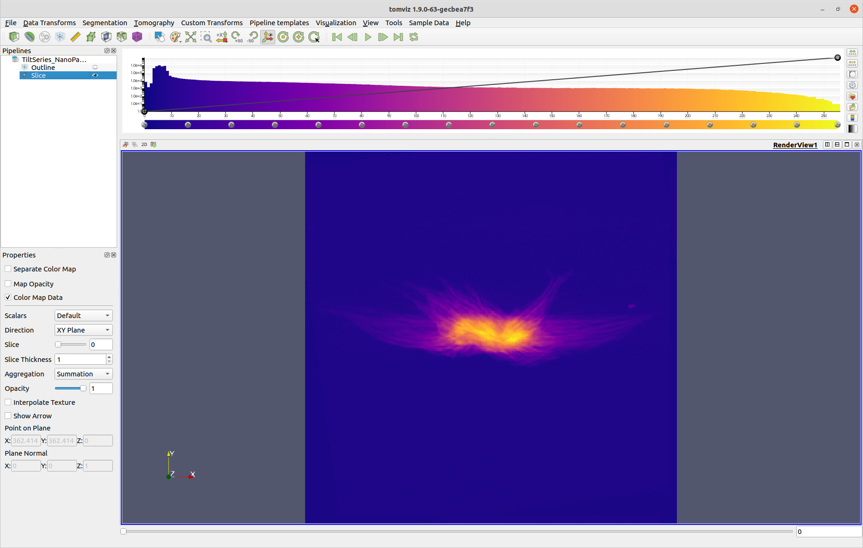The image size is (863, 548).
Task: Step to the next animation frame
Action: 383,37
